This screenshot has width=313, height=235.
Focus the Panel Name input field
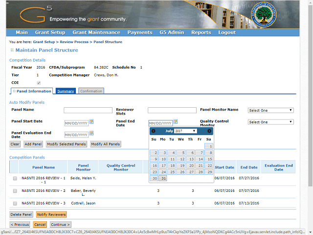tap(88, 110)
